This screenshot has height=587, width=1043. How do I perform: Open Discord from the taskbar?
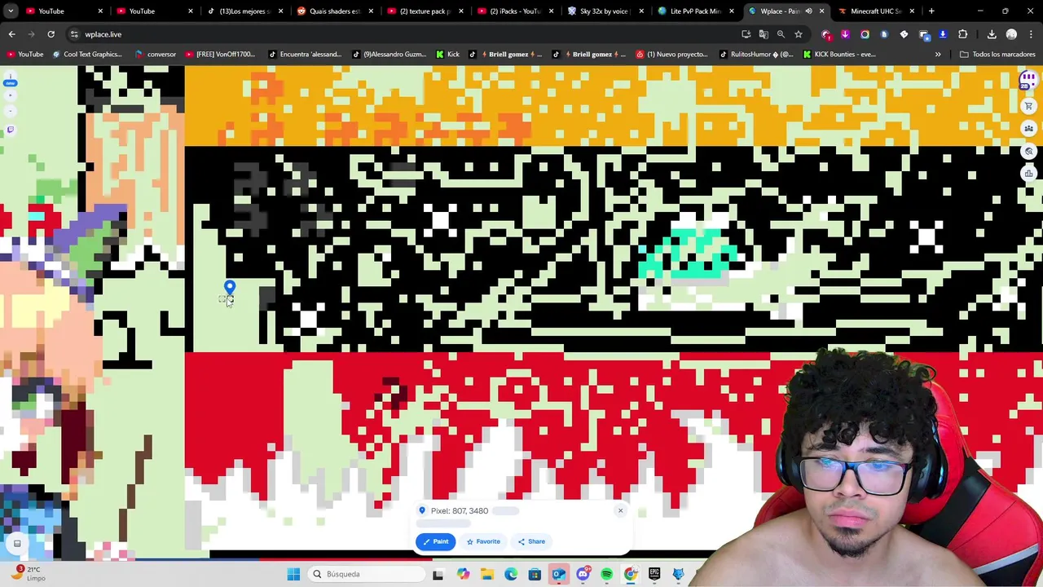(583, 574)
